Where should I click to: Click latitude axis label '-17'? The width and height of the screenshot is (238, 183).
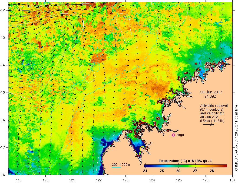(3, 147)
